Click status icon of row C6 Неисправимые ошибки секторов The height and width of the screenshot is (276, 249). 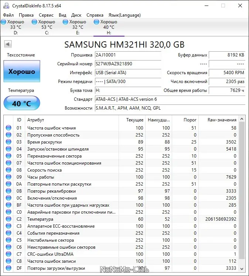[8, 247]
